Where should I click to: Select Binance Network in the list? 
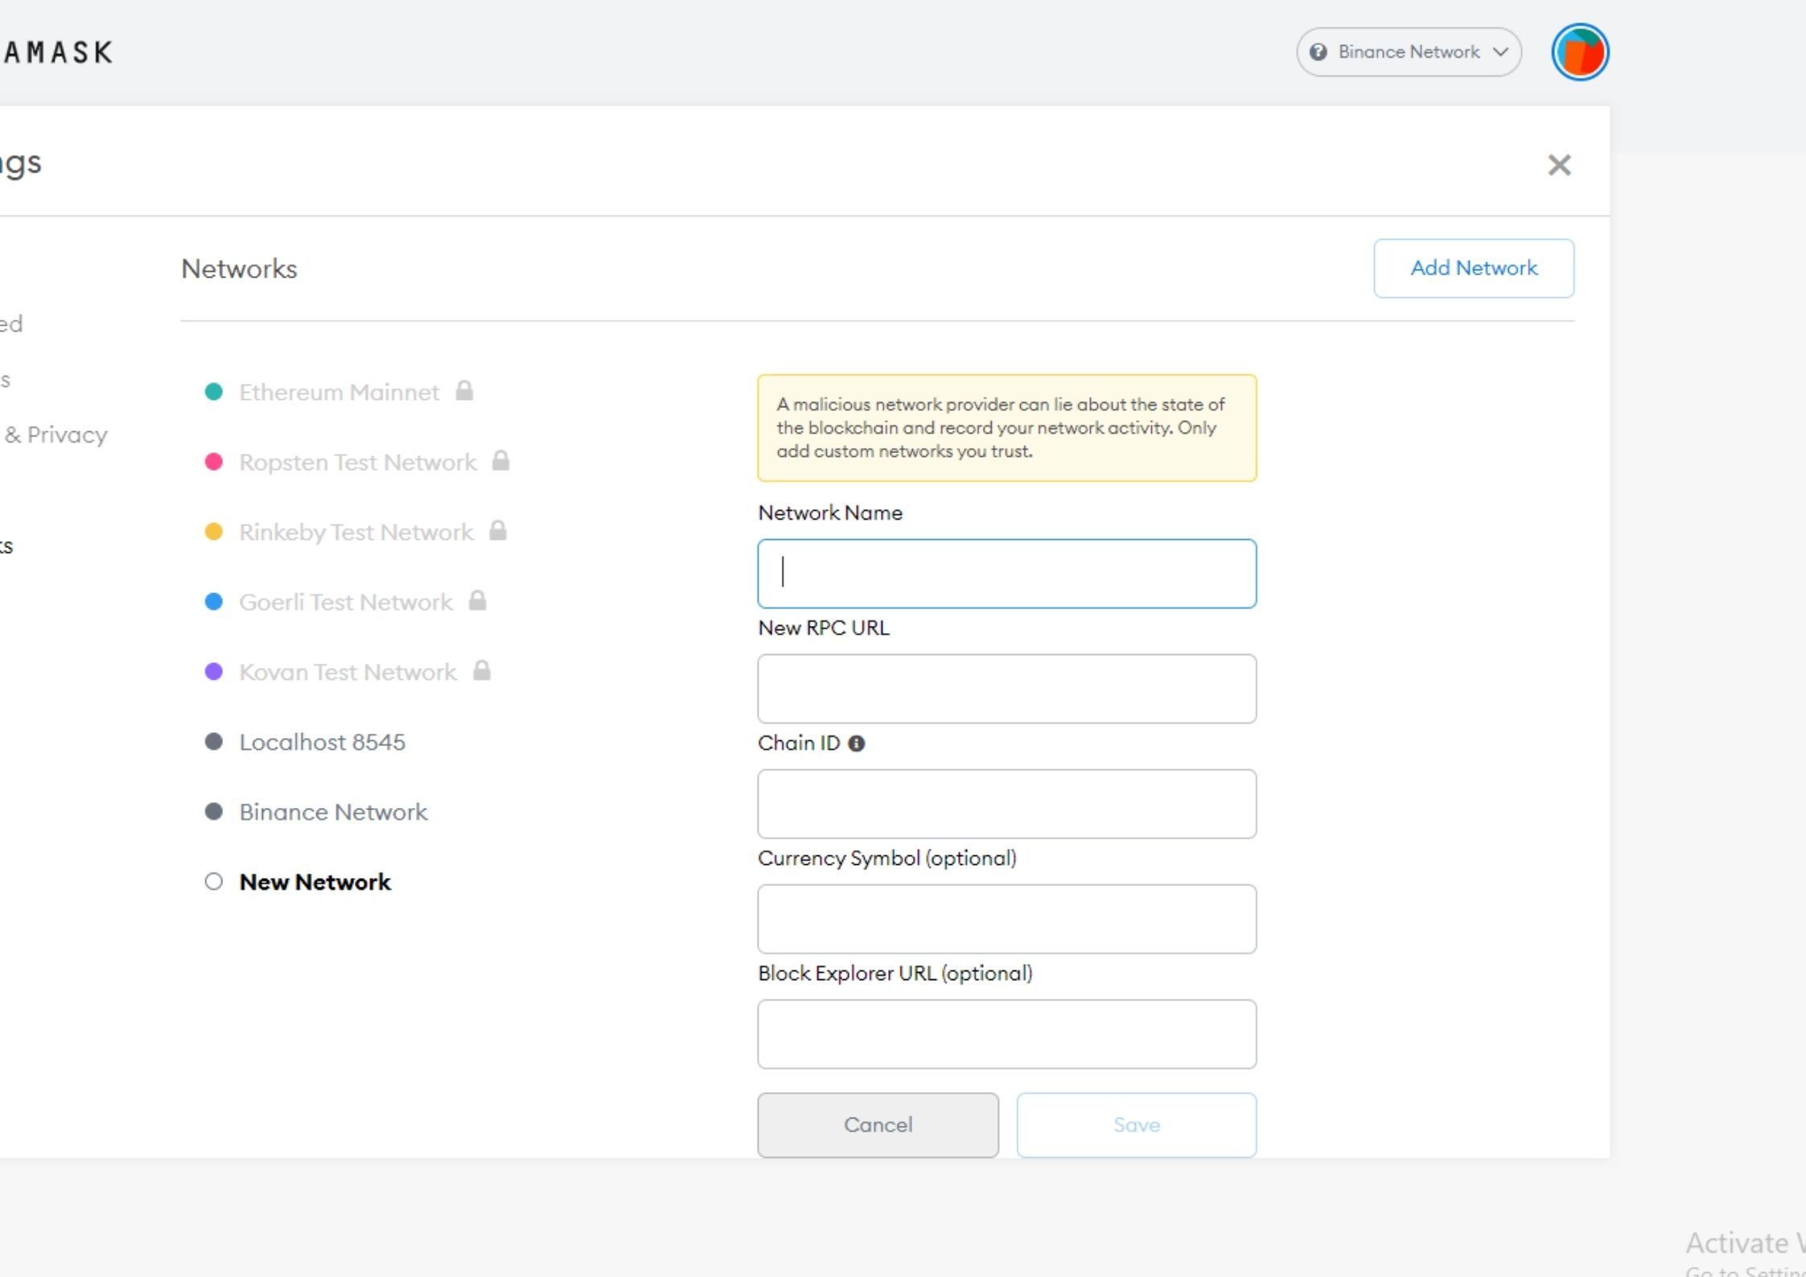(333, 812)
